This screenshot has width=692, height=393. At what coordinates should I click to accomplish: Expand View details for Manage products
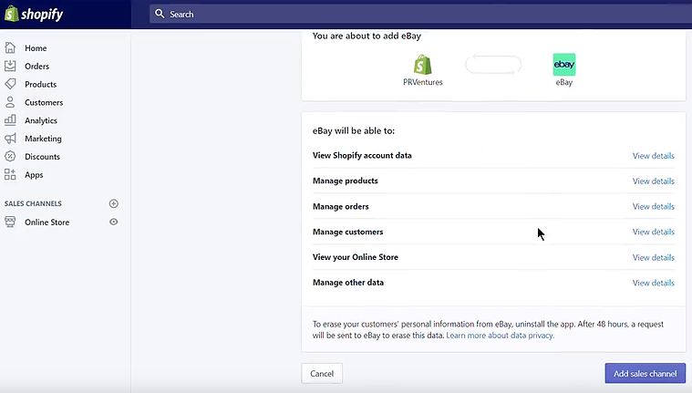tap(653, 181)
